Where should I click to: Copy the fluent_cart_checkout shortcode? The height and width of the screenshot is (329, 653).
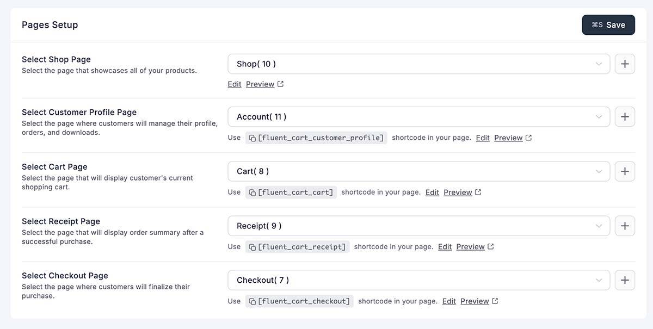251,300
